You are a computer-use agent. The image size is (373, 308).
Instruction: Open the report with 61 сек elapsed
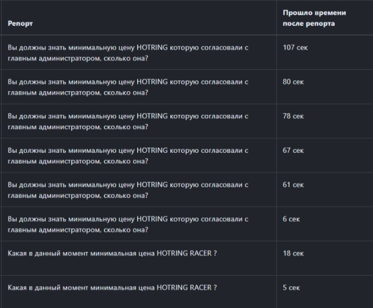point(128,190)
